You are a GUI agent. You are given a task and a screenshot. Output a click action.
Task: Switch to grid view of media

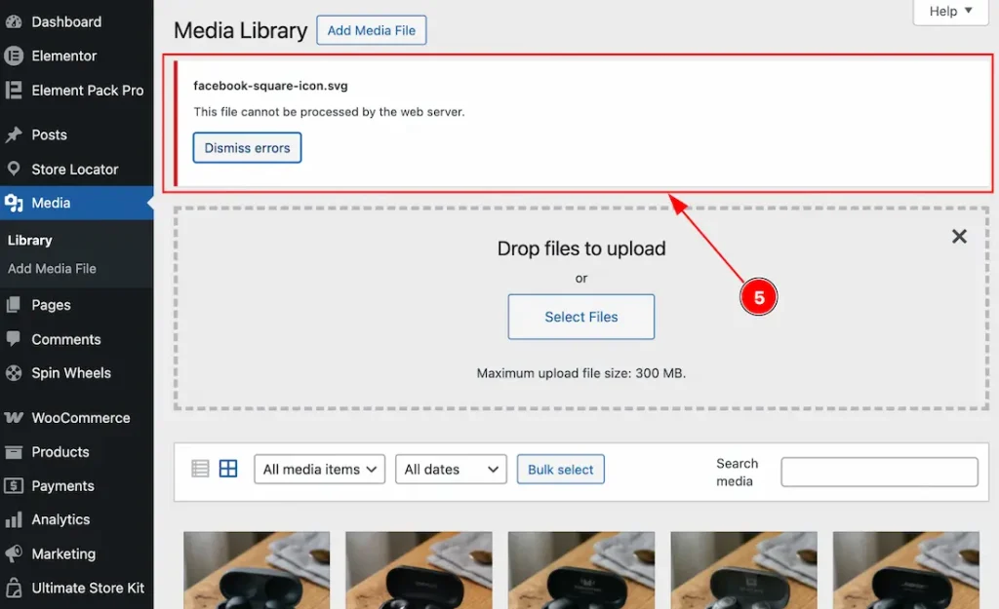coord(228,469)
